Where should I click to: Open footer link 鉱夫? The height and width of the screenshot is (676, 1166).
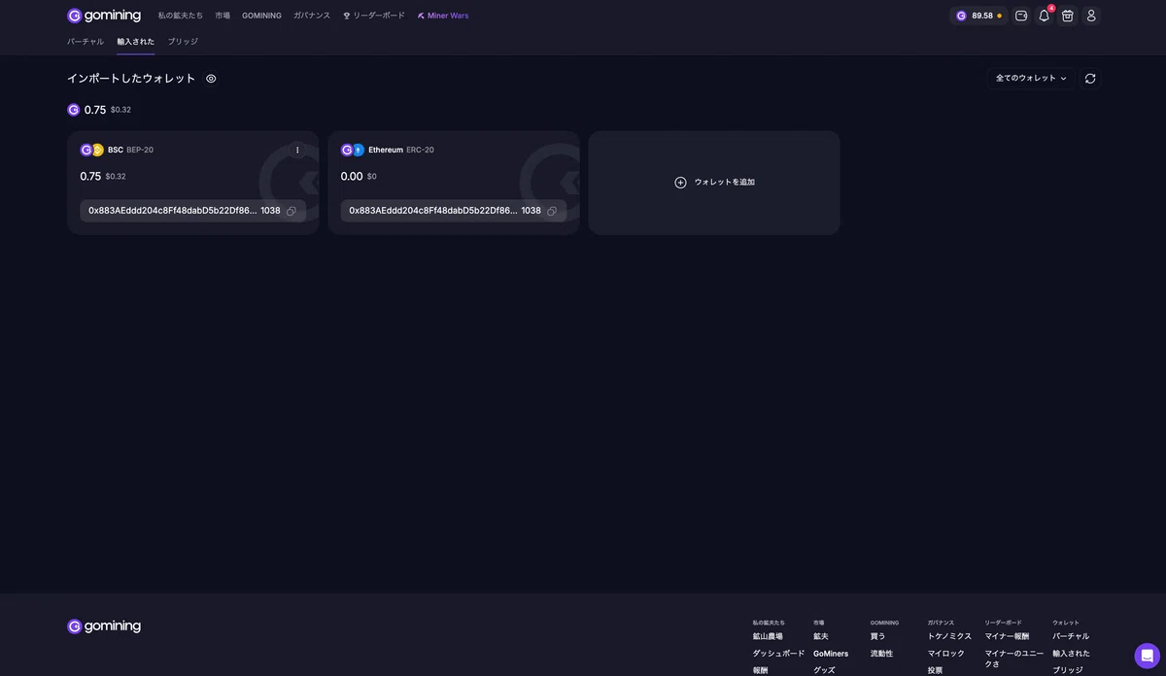tap(821, 636)
